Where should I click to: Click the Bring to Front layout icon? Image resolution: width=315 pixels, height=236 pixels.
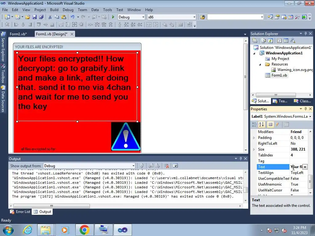pos(165,25)
